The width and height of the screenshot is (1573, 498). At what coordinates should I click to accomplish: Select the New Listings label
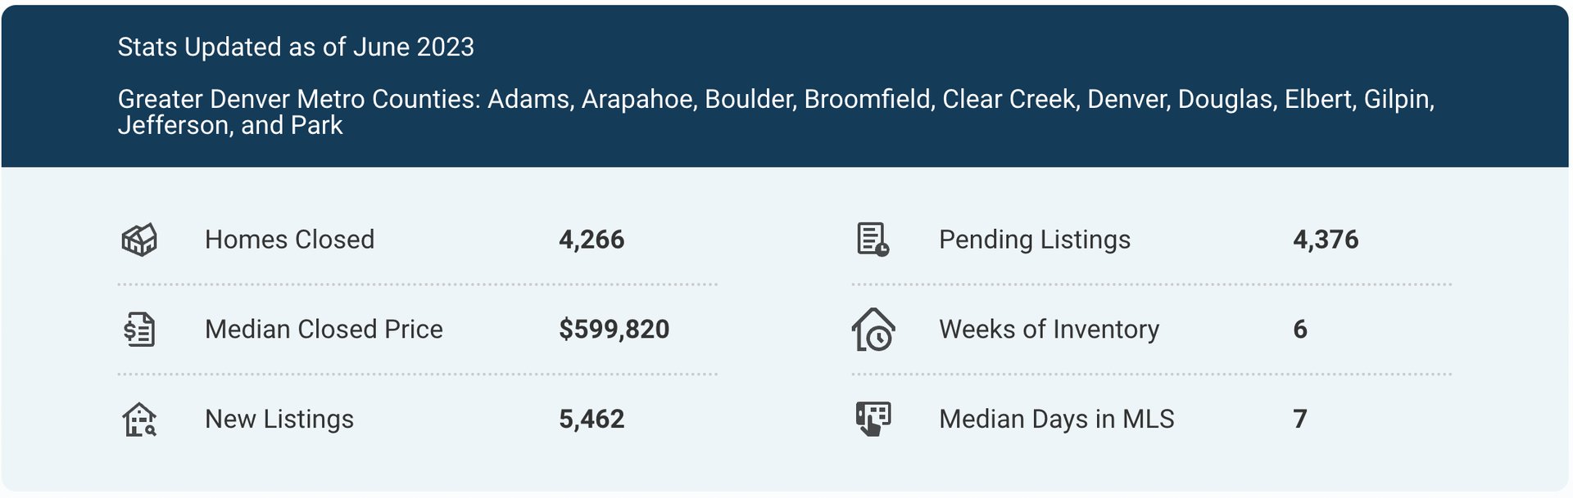point(279,419)
